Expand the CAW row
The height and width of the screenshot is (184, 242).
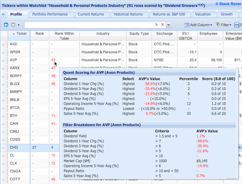pos(3,124)
